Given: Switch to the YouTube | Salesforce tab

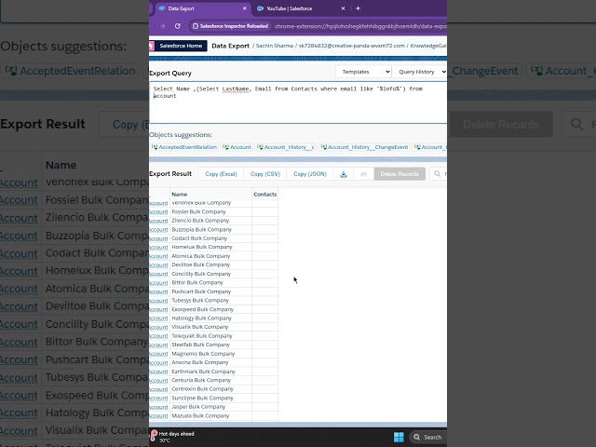Looking at the screenshot, I should point(300,8).
